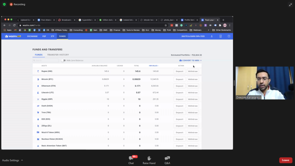This screenshot has width=295, height=166.
Task: Exit Zoom full screen view
Action: coord(290,5)
